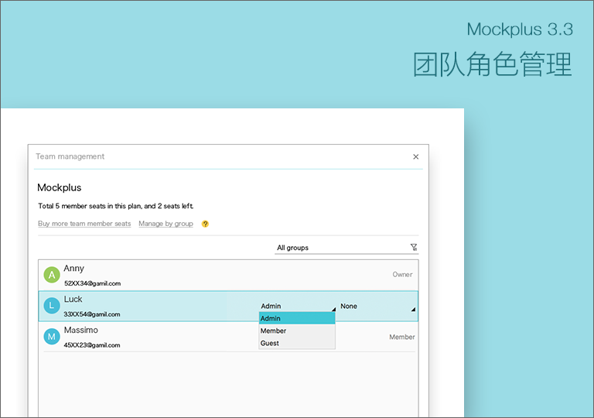
Task: Click Anny's Owner role label
Action: [402, 274]
